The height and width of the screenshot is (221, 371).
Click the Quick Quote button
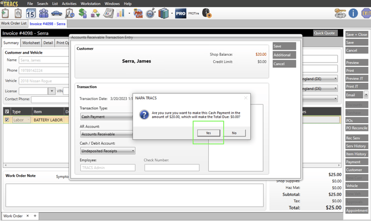[x=325, y=33]
